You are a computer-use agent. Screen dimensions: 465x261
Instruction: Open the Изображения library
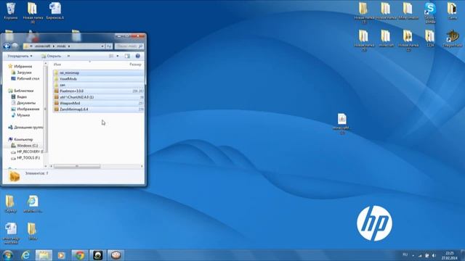pos(28,109)
